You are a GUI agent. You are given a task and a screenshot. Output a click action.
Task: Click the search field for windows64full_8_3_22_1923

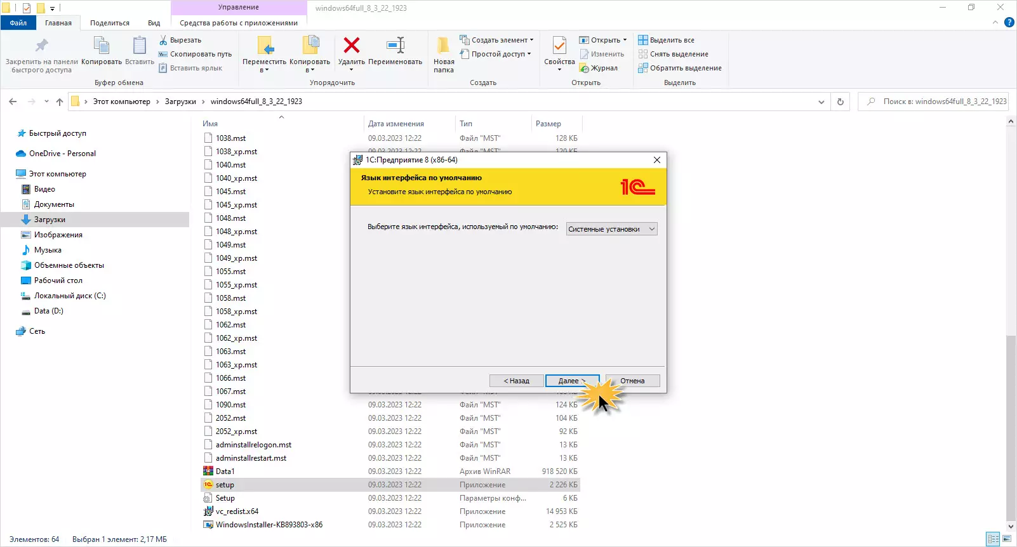pos(933,102)
